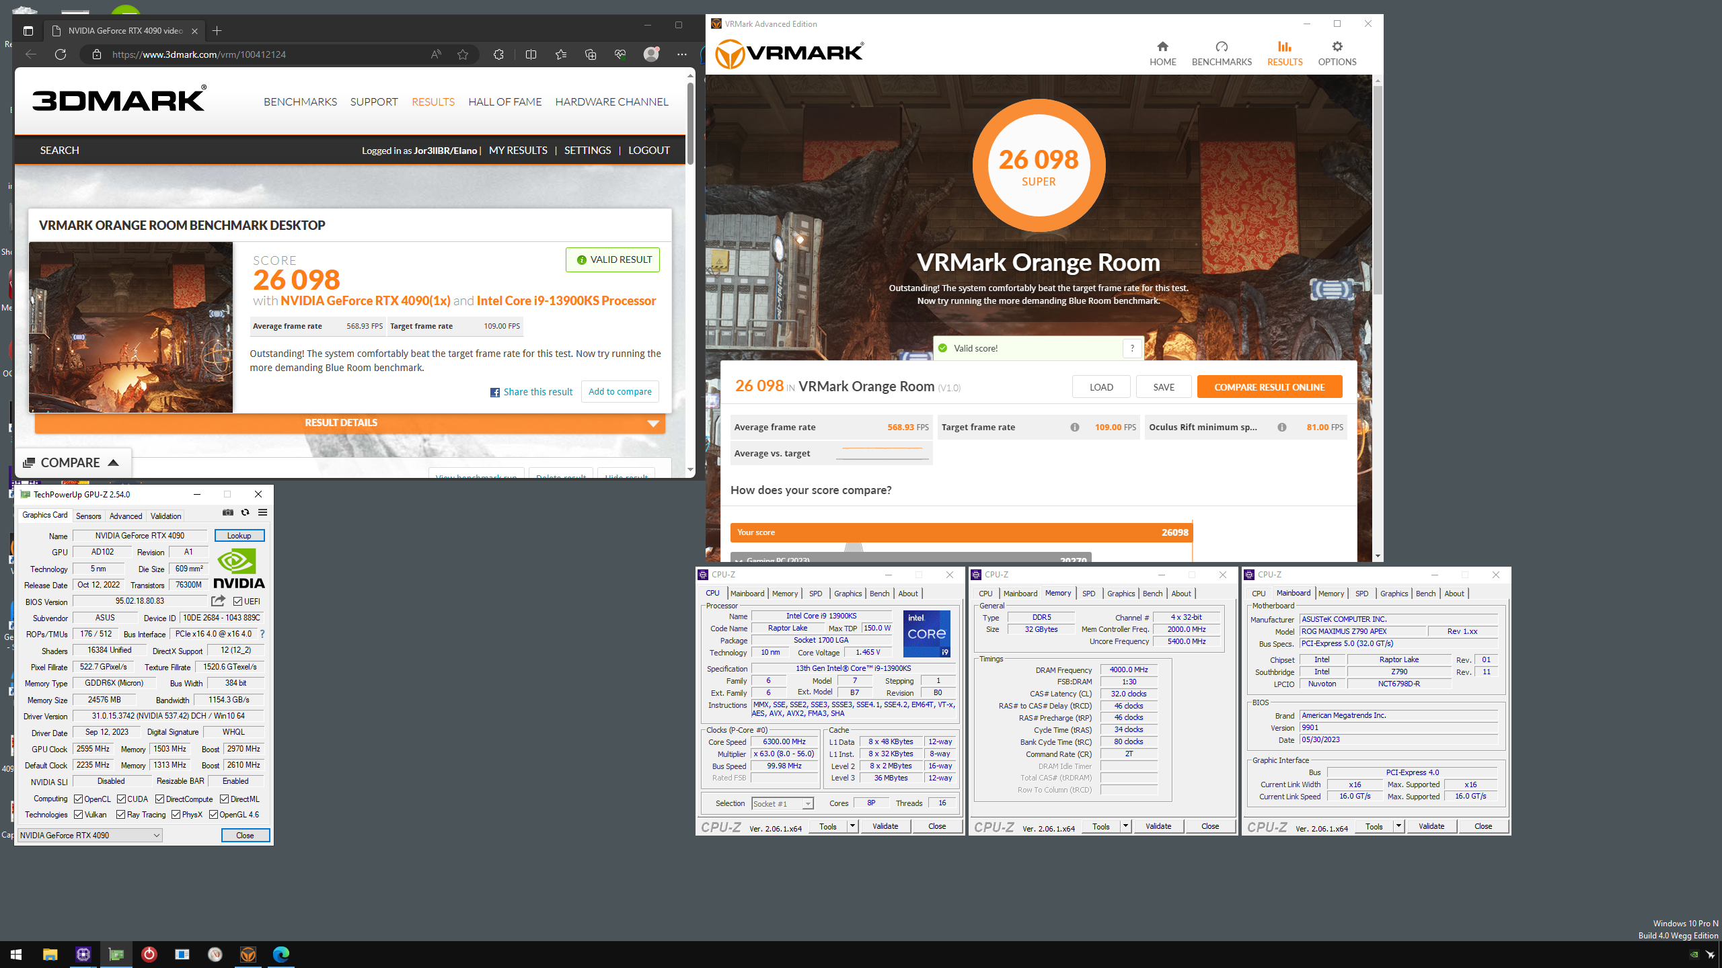Image resolution: width=1722 pixels, height=968 pixels.
Task: Open new browser tab plus button
Action: [x=217, y=31]
